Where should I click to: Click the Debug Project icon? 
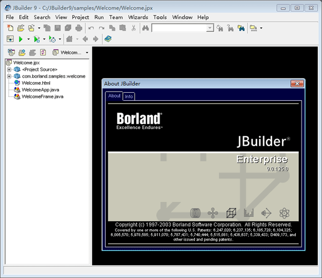click(x=36, y=39)
